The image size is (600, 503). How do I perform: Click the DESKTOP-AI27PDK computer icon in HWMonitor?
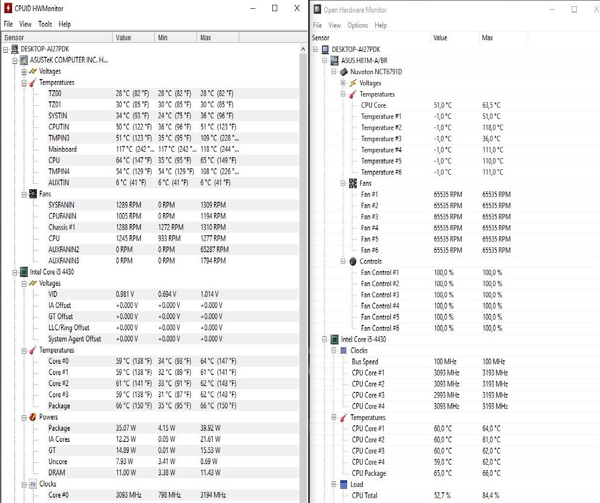click(15, 49)
